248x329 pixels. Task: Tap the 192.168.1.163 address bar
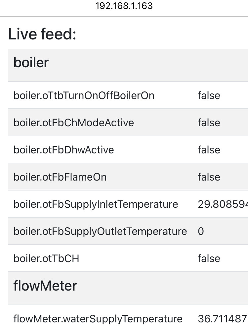coord(124,6)
